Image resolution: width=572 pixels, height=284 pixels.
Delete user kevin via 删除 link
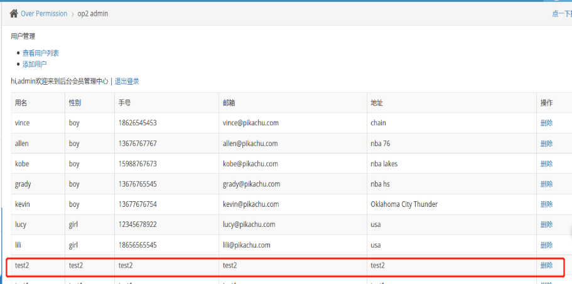pyautogui.click(x=546, y=204)
